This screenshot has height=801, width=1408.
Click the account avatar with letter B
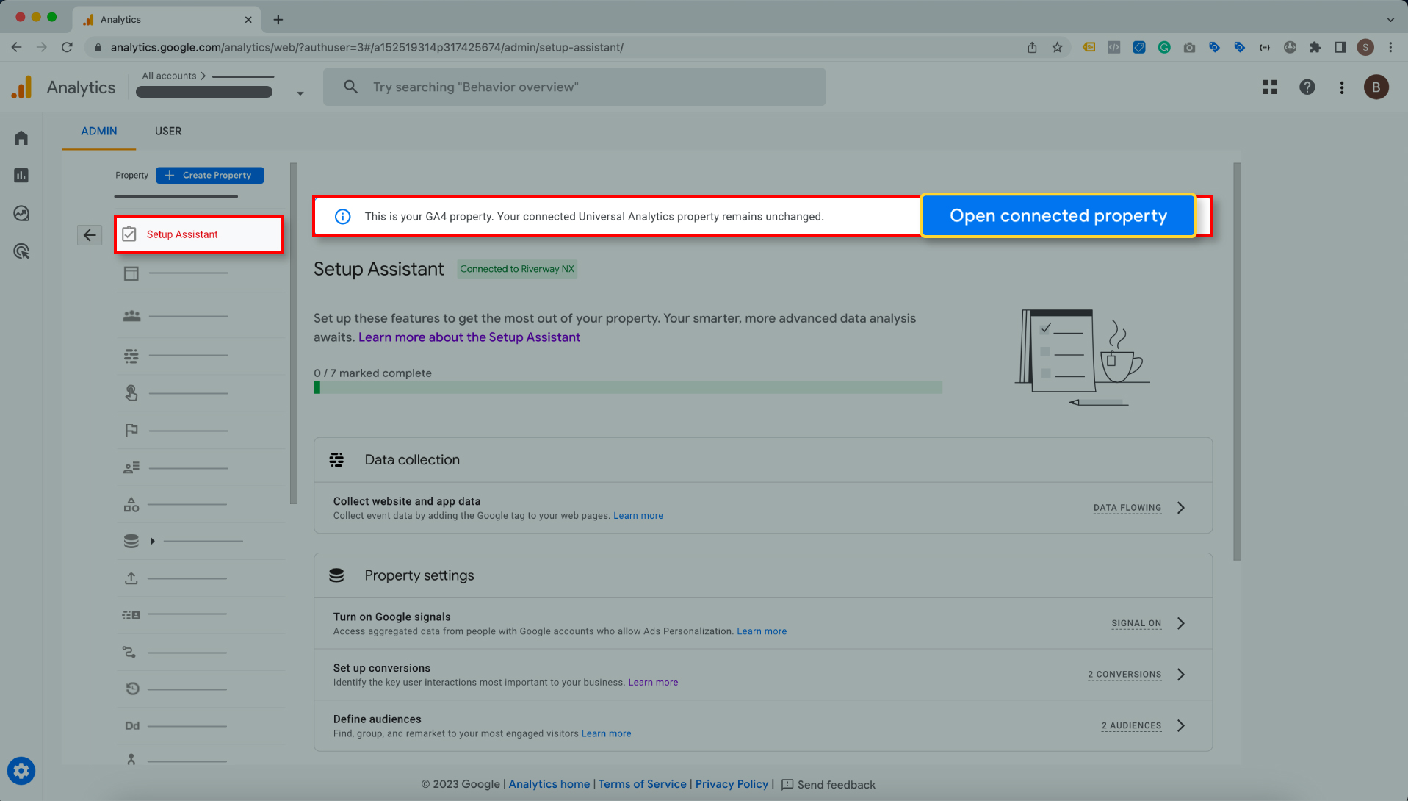[x=1376, y=87]
